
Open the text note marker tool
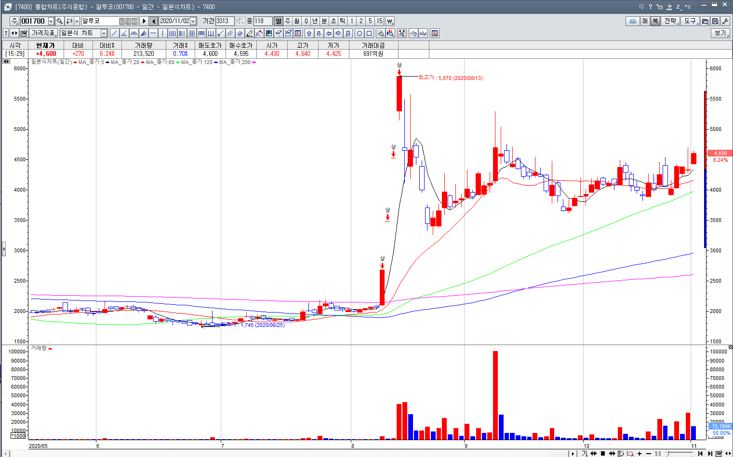coord(348,33)
